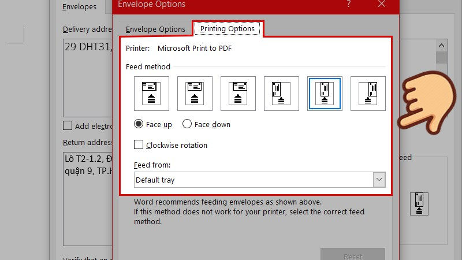
Task: Click the delivery address scroll up arrow
Action: pyautogui.click(x=441, y=46)
